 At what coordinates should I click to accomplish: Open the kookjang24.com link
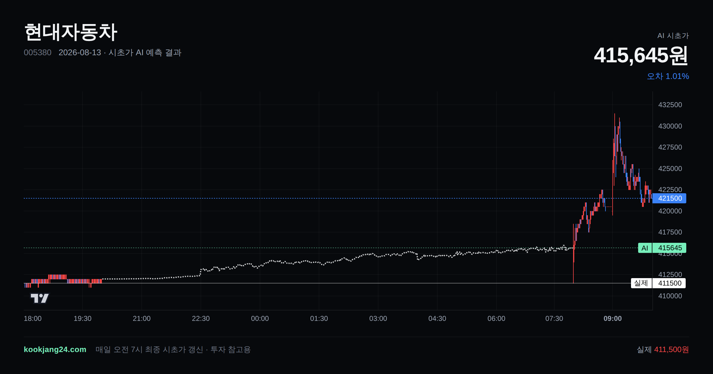coord(55,349)
